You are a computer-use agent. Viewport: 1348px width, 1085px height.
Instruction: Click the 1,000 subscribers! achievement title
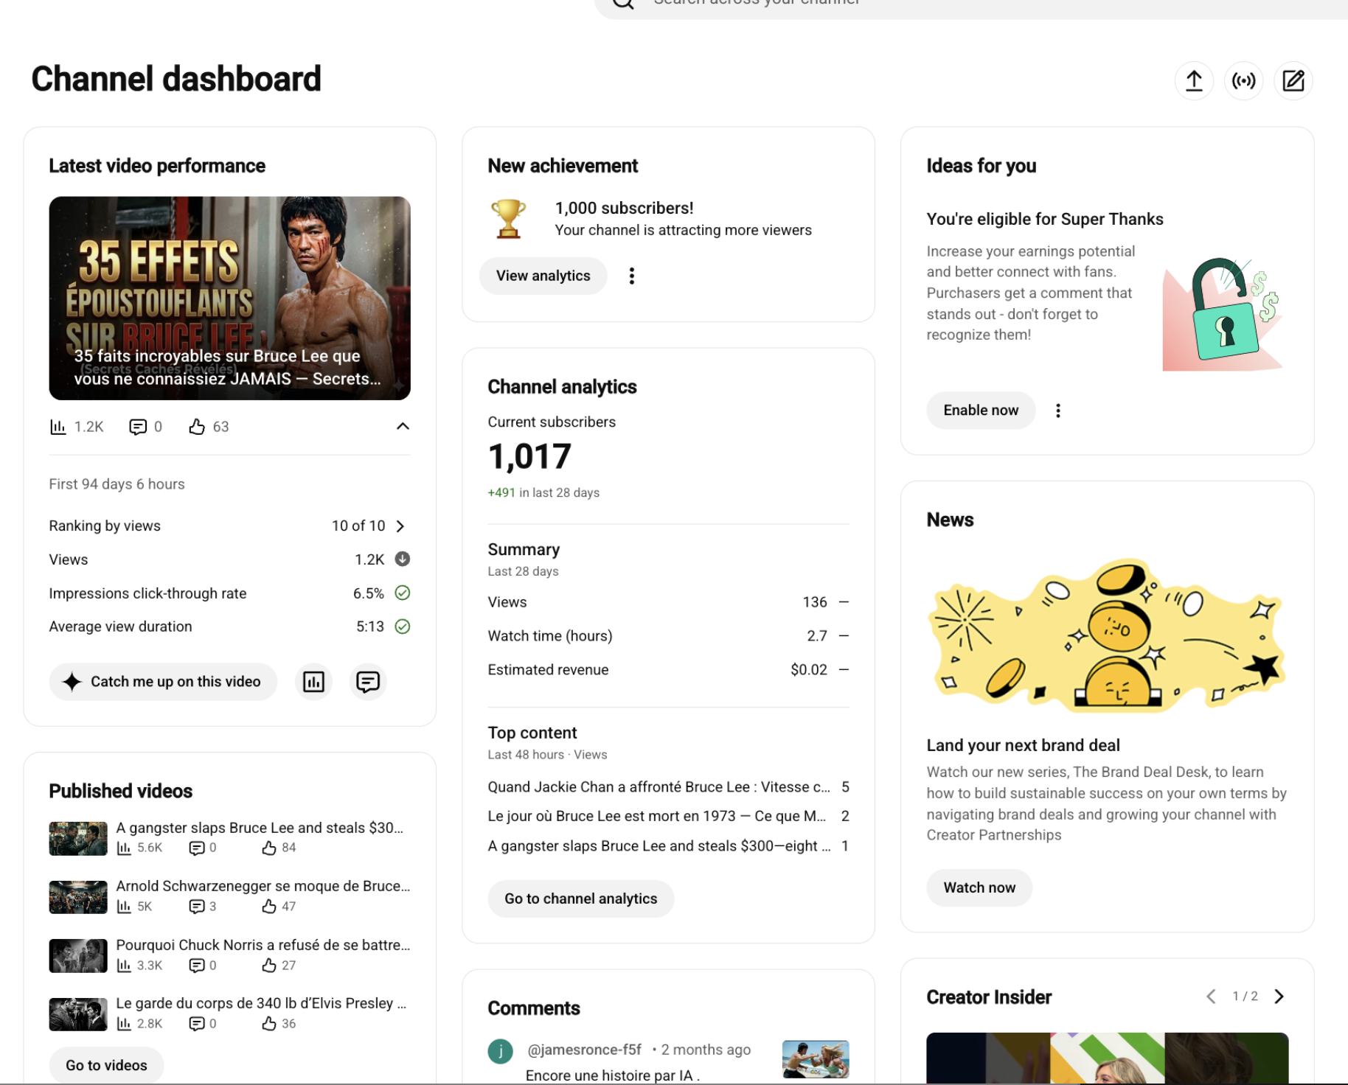click(624, 208)
